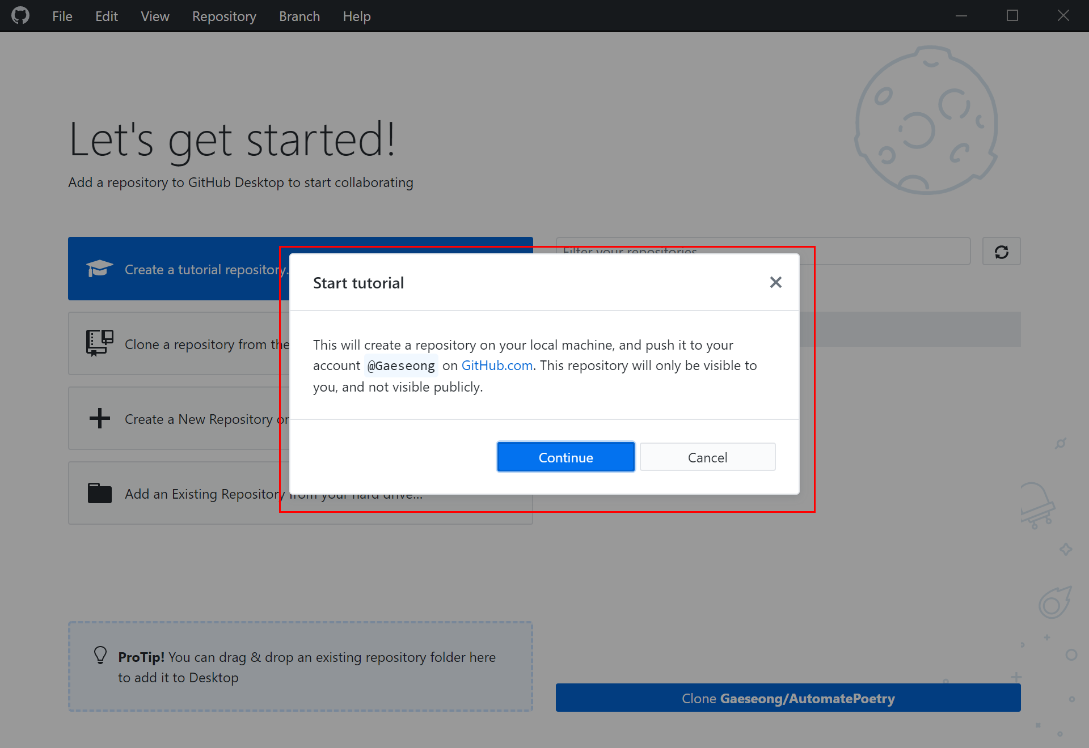Refresh the repository list icon
The image size is (1089, 748).
pos(1001,251)
